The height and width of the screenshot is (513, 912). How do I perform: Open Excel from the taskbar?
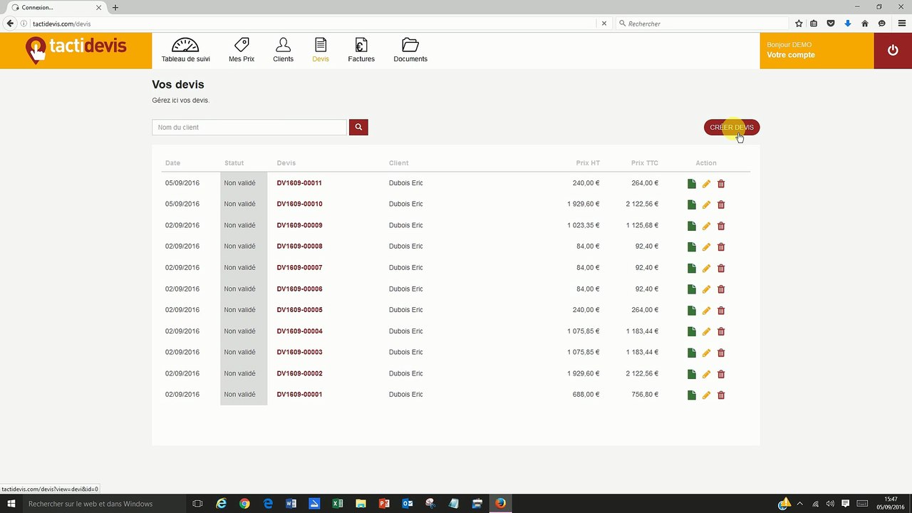[x=338, y=504]
